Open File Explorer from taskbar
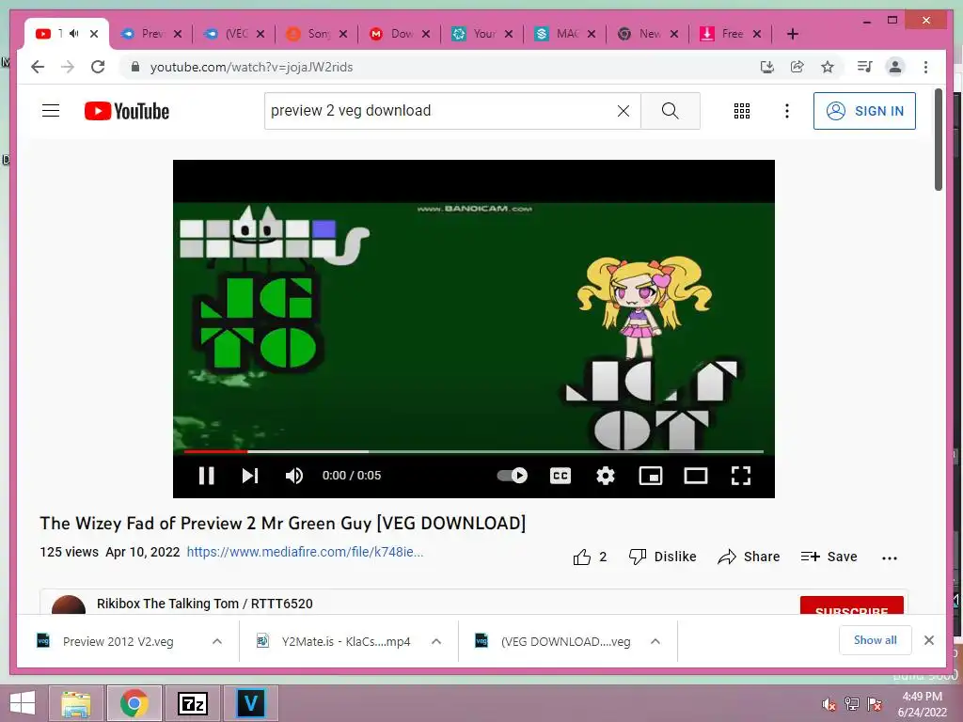963x722 pixels. pos(75,703)
